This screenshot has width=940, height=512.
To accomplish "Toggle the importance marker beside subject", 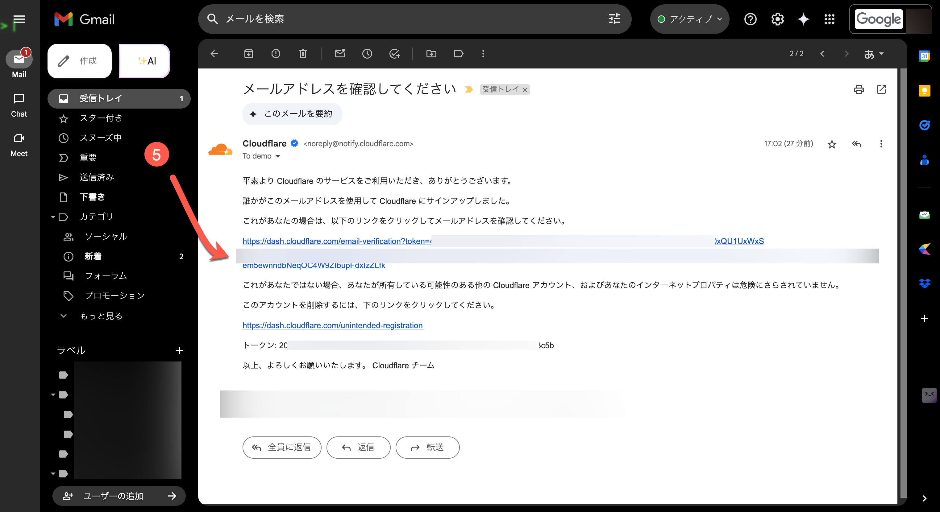I will [469, 89].
